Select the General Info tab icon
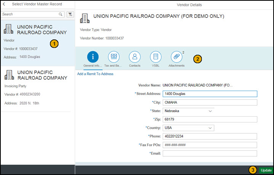274x175 pixels. [x=93, y=57]
